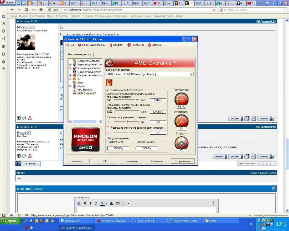Enable manual fan control checkbox
The height and width of the screenshot is (231, 289).
click(108, 128)
